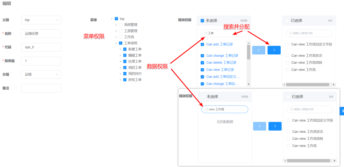344x167 pixels.
Task: Open the 父级 dropdown showing top
Action: pos(41,20)
